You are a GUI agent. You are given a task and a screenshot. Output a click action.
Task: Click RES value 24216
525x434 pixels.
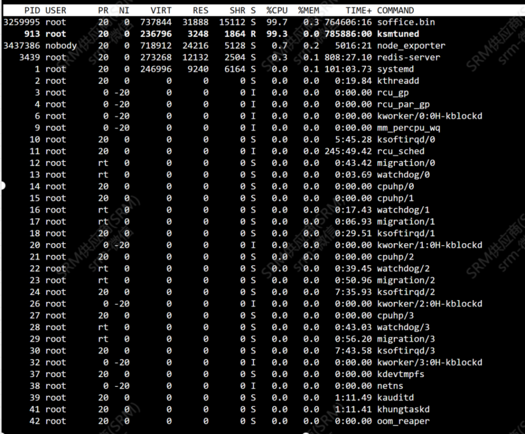click(195, 46)
